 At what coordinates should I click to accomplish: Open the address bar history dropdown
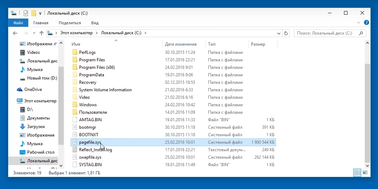point(278,33)
